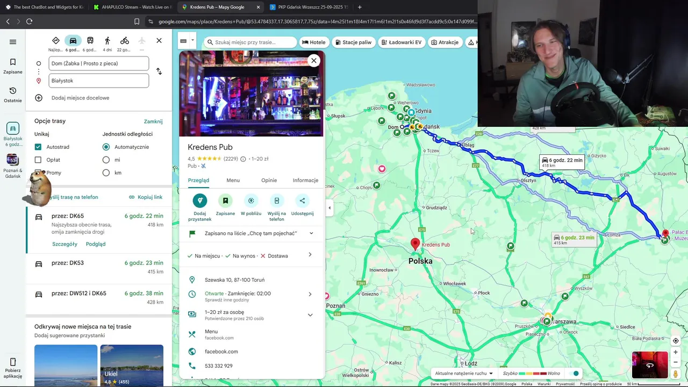Click the my location button on map
688x387 pixels.
pos(676,341)
